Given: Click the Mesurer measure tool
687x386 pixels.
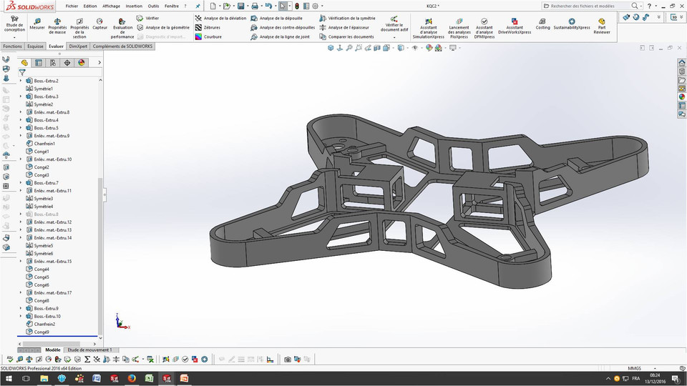Looking at the screenshot, I should pyautogui.click(x=37, y=23).
